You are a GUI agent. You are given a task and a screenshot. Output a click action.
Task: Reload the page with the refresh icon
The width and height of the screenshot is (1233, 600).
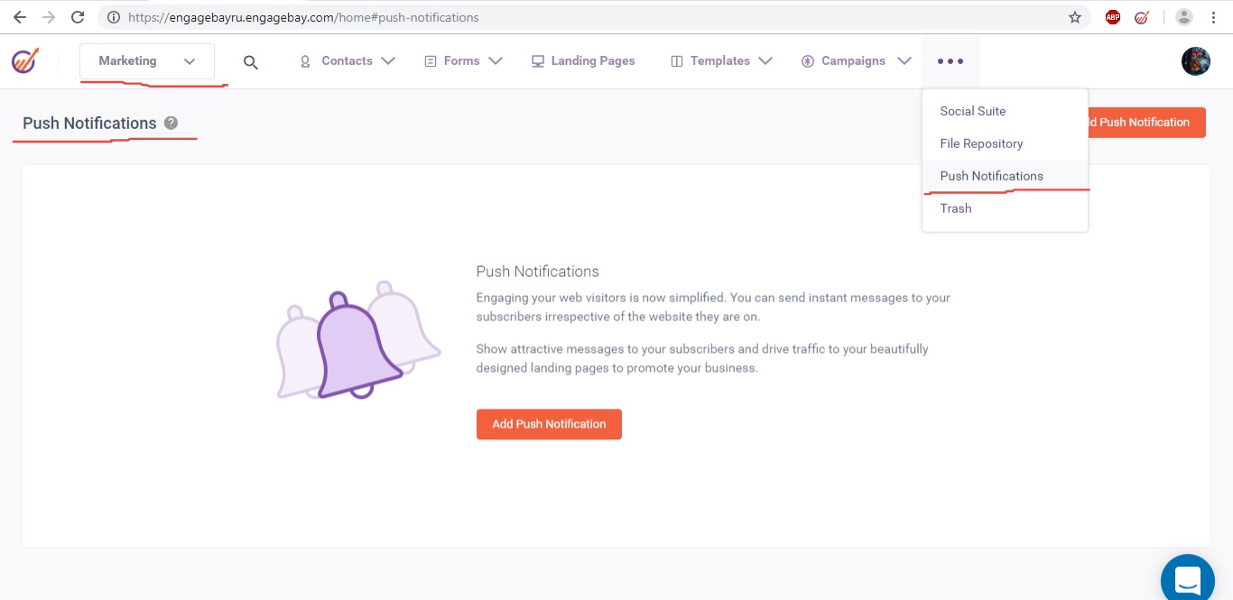point(78,17)
